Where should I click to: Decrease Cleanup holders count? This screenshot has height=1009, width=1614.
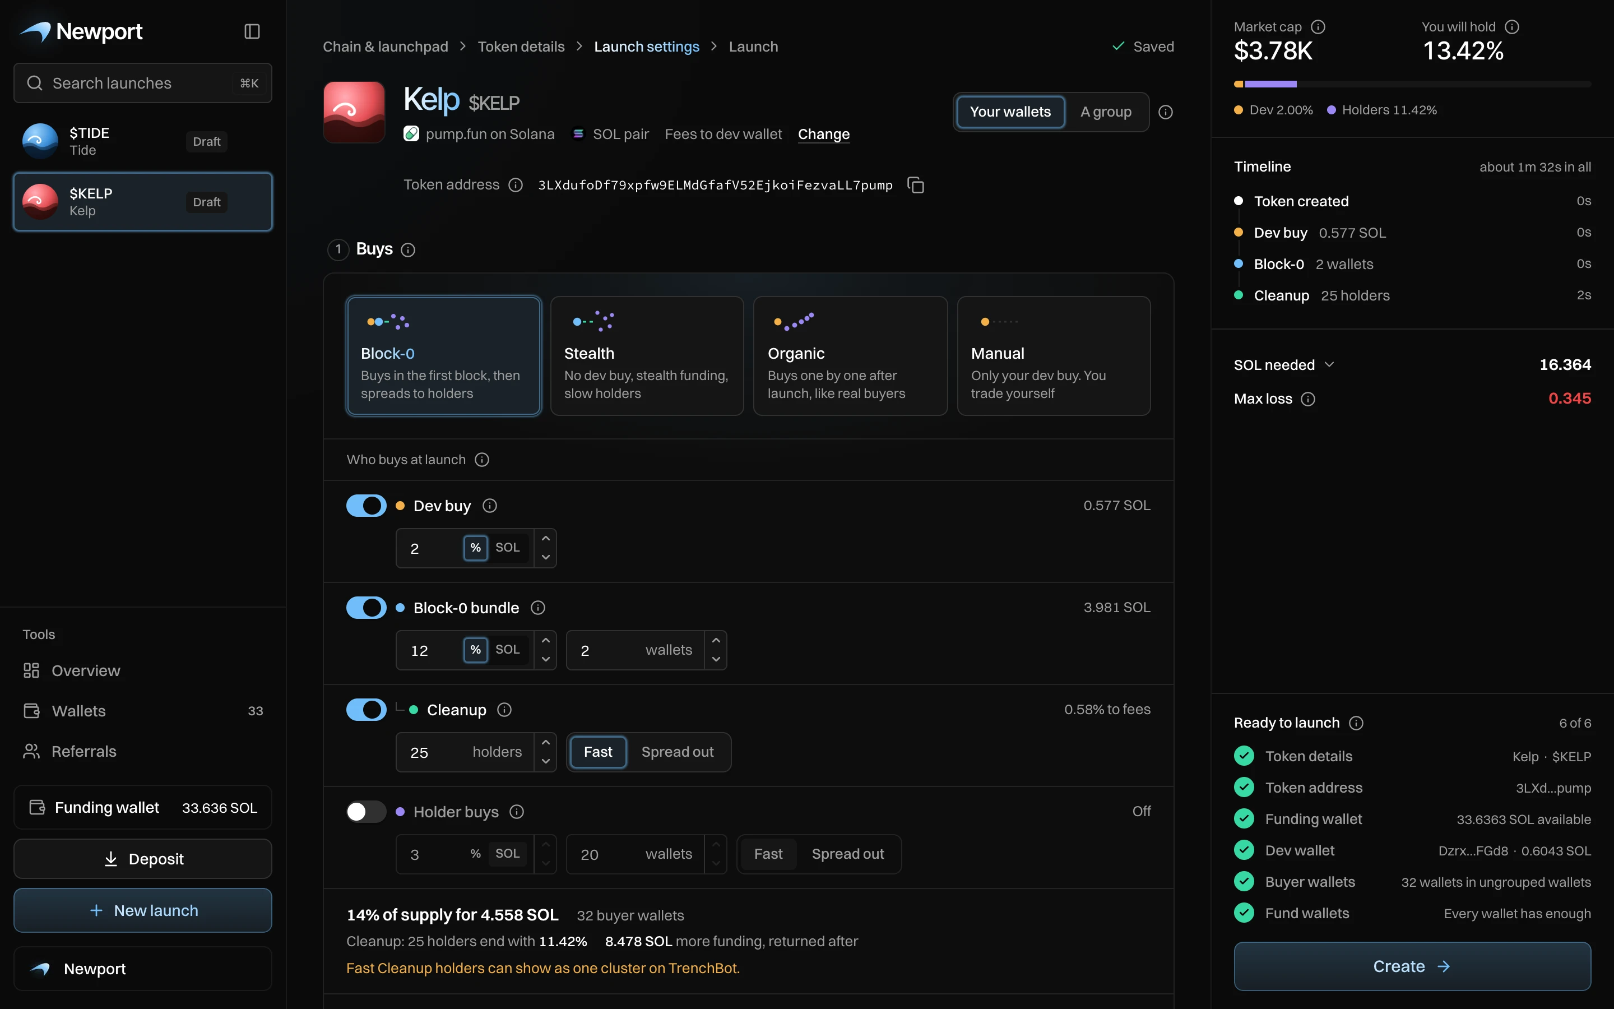545,761
